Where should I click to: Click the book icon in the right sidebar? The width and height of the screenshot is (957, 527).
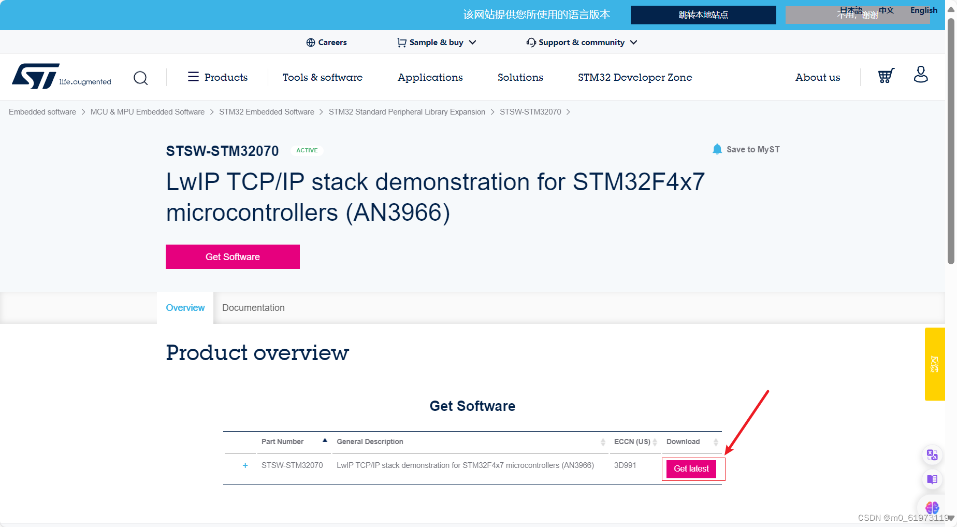(932, 479)
